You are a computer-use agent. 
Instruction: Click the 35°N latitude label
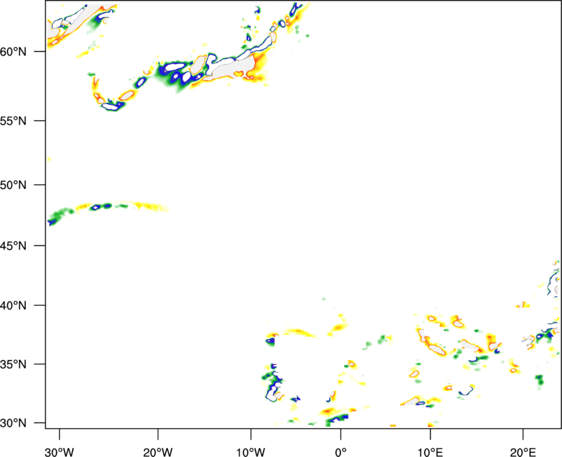click(x=13, y=364)
